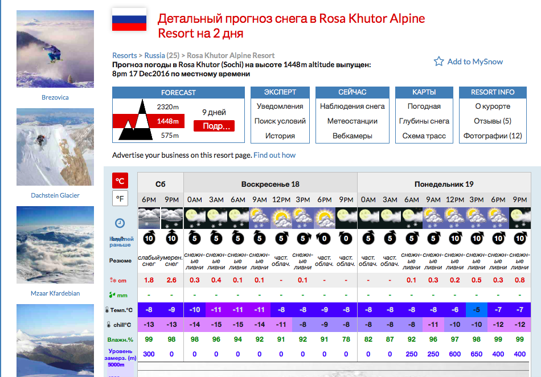Open О курорте link
The height and width of the screenshot is (377, 541).
pyautogui.click(x=493, y=106)
